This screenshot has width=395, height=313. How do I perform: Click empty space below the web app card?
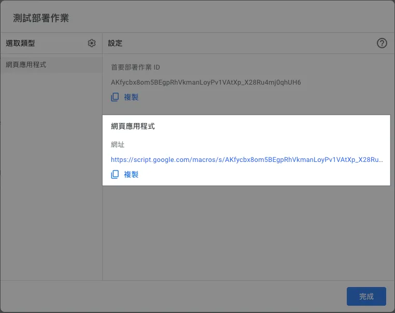pos(246,234)
